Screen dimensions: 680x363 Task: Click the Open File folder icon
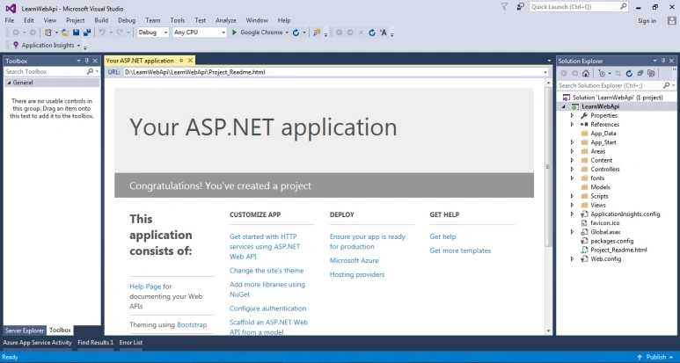tap(65, 33)
